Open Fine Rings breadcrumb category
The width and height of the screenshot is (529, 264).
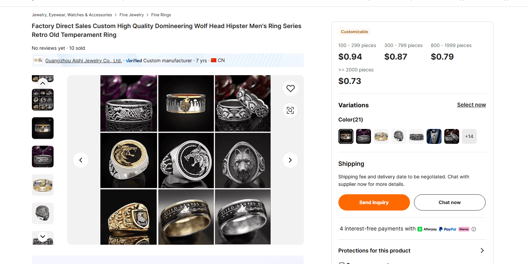click(x=161, y=15)
